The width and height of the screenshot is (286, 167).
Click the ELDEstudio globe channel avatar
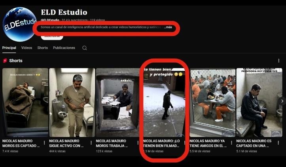pyautogui.click(x=20, y=24)
